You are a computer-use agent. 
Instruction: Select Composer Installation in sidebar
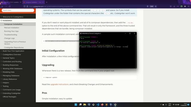[13, 24]
